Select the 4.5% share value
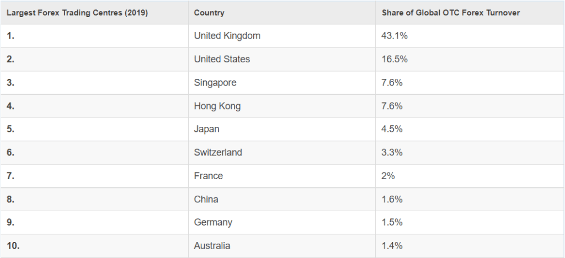Image resolution: width=565 pixels, height=258 pixels. tap(392, 129)
